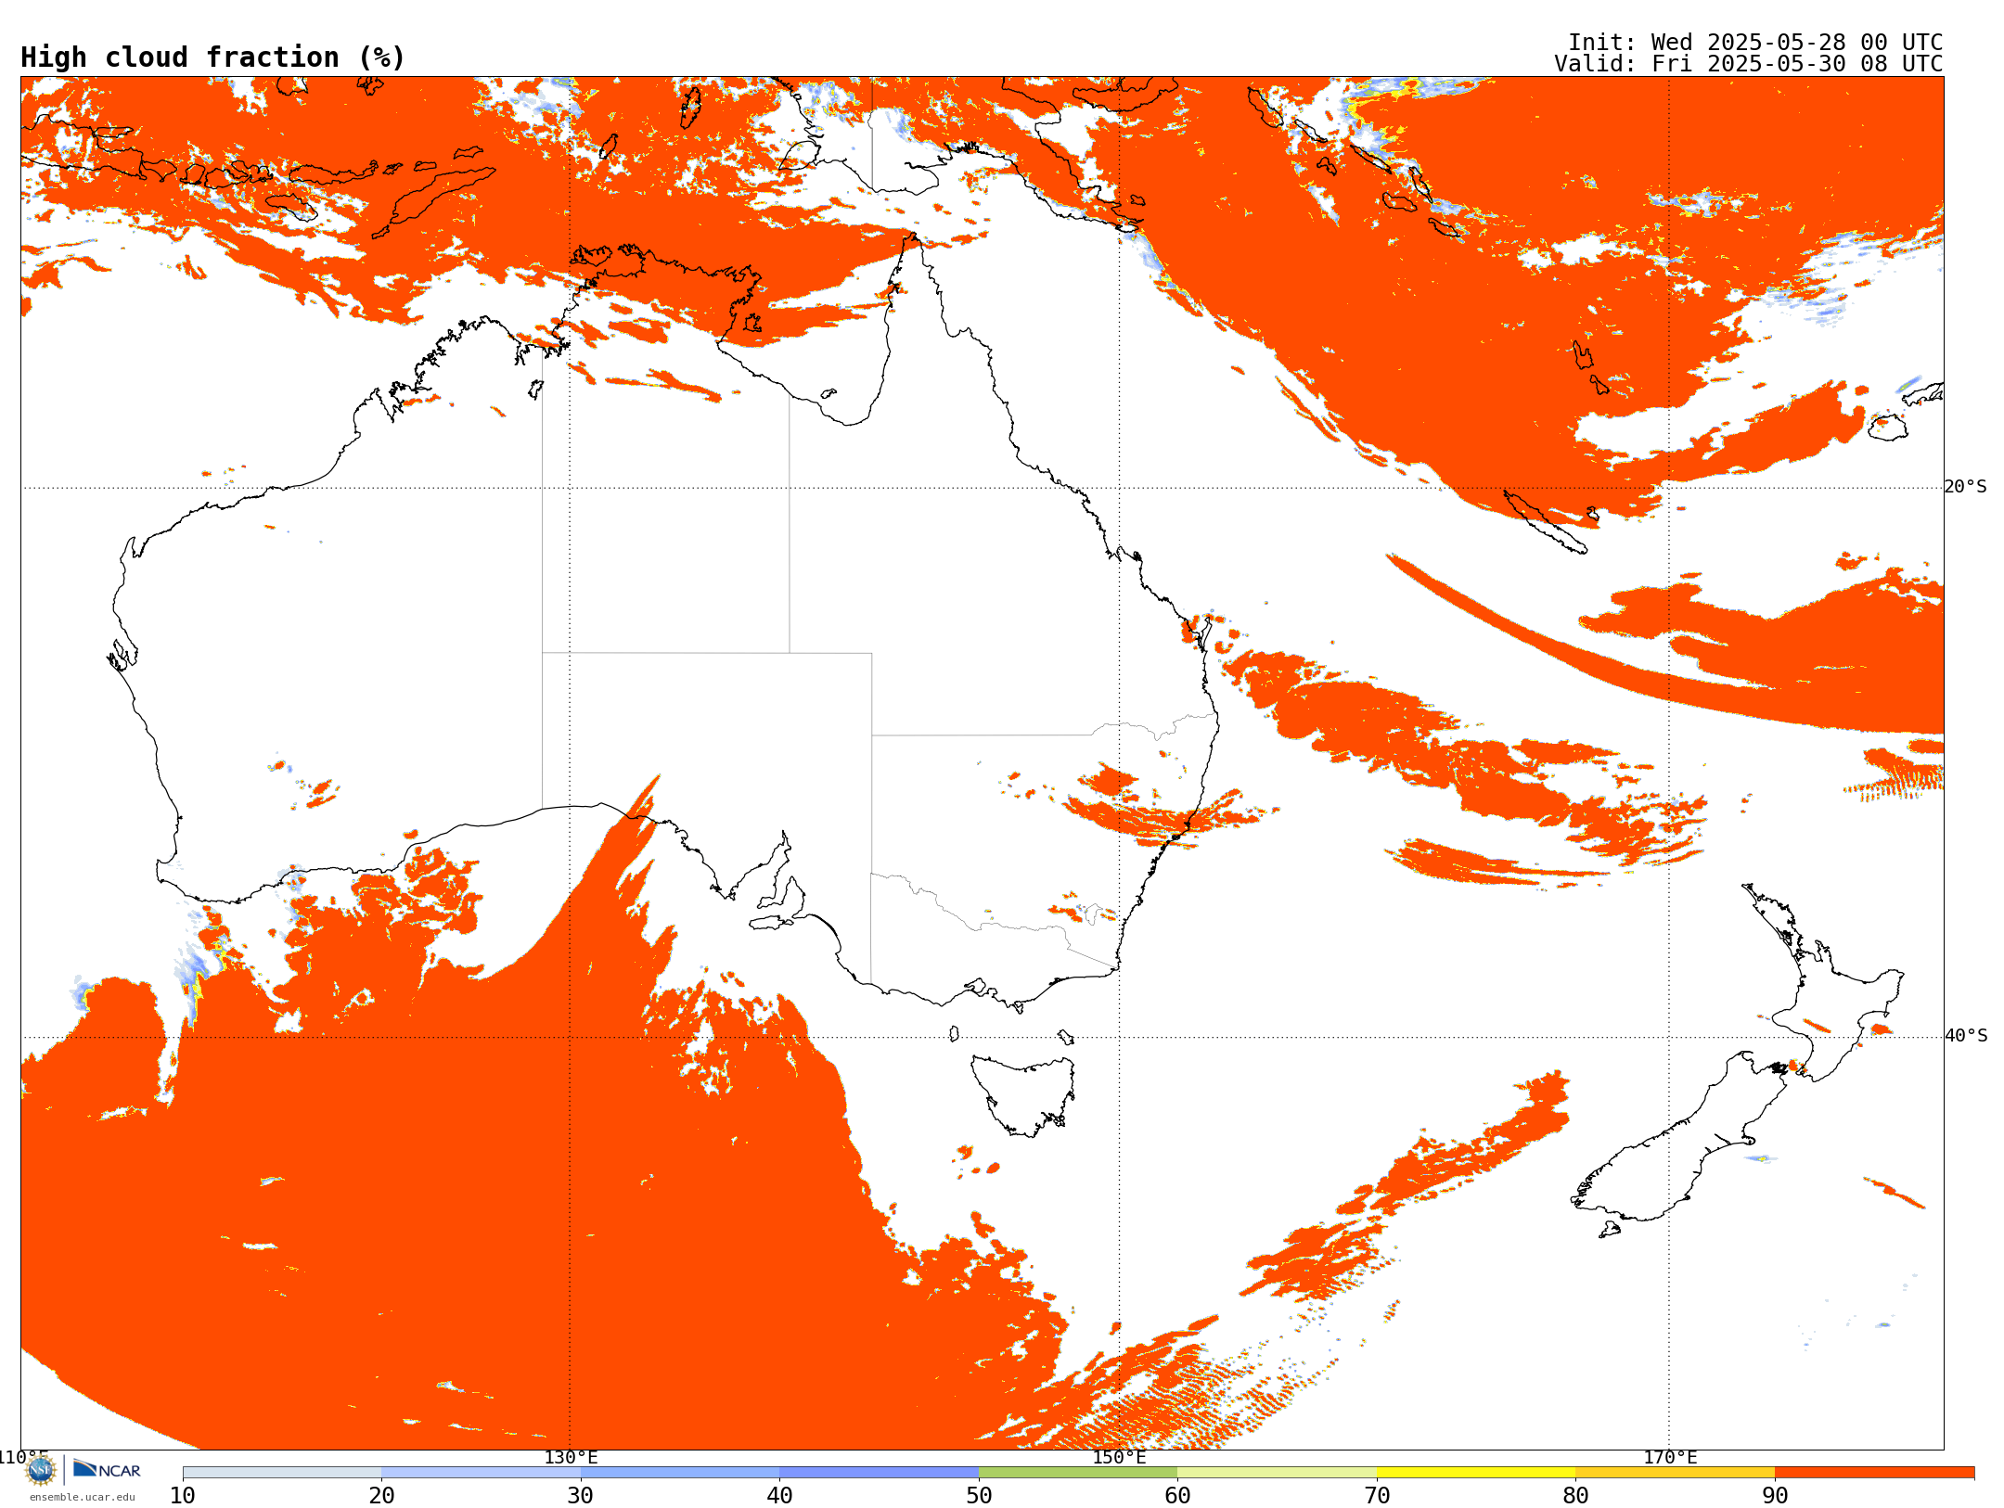This screenshot has width=2004, height=1508.
Task: Click the colorbar tick label 30
Action: [581, 1496]
